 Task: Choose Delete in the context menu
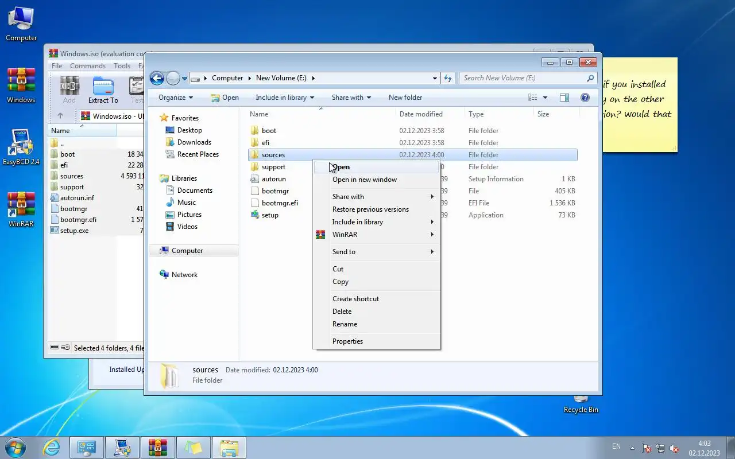[376, 312]
